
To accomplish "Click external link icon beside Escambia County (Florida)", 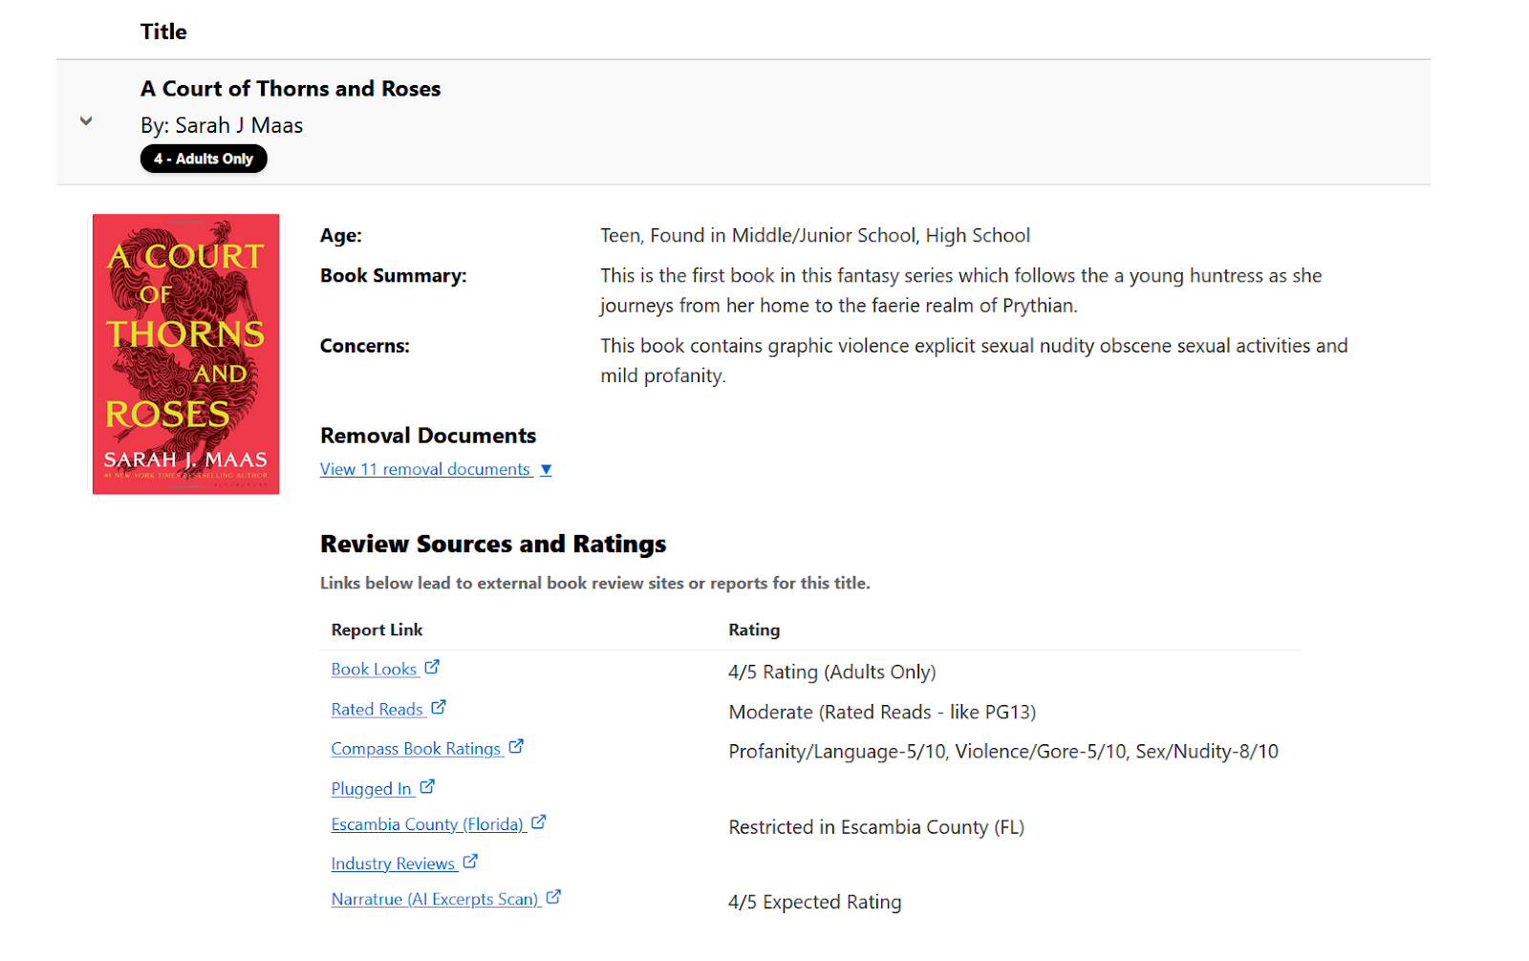I will pos(539,822).
